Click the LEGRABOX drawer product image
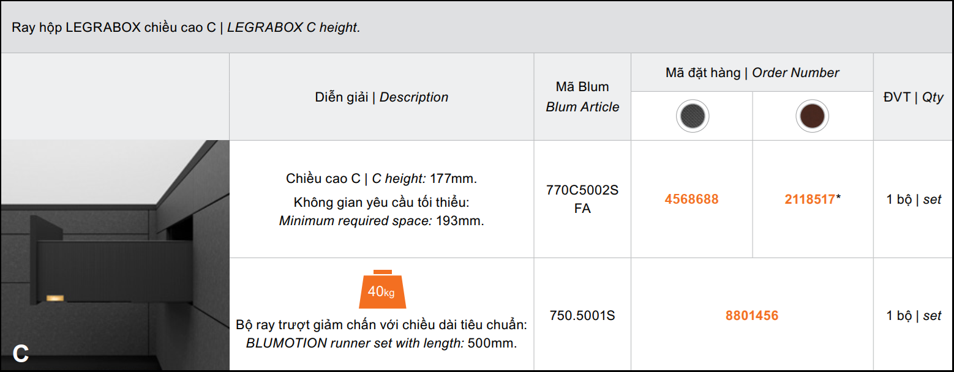Screen dimensions: 954x372 click(115, 255)
